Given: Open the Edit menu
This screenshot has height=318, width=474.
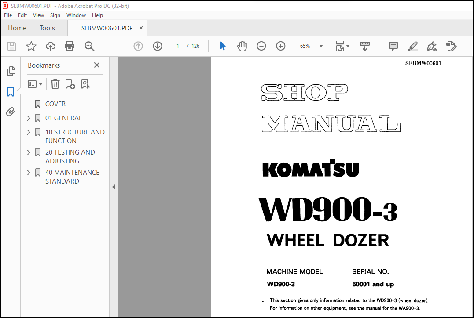Looking at the screenshot, I should (22, 15).
